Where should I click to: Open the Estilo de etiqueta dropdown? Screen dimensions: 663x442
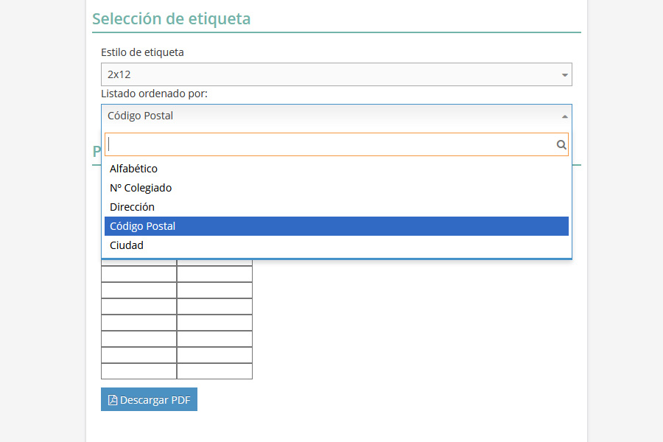(336, 74)
